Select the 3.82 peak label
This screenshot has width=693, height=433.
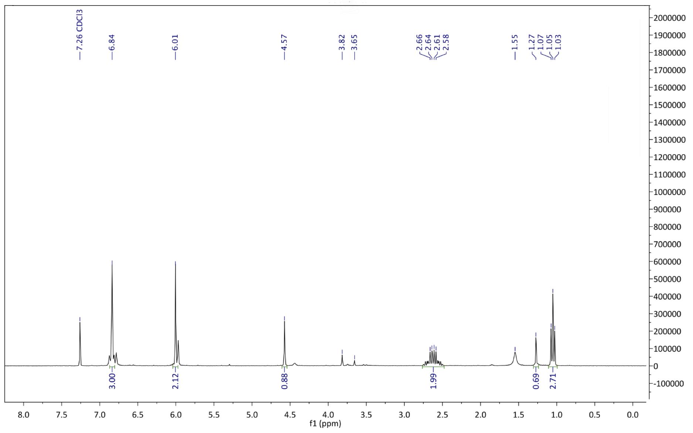click(x=342, y=42)
